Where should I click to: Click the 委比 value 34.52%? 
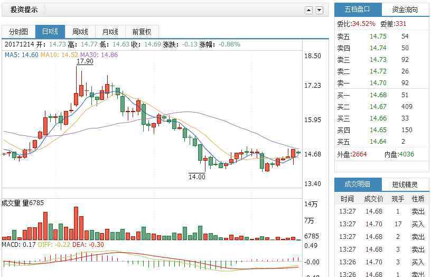point(363,24)
